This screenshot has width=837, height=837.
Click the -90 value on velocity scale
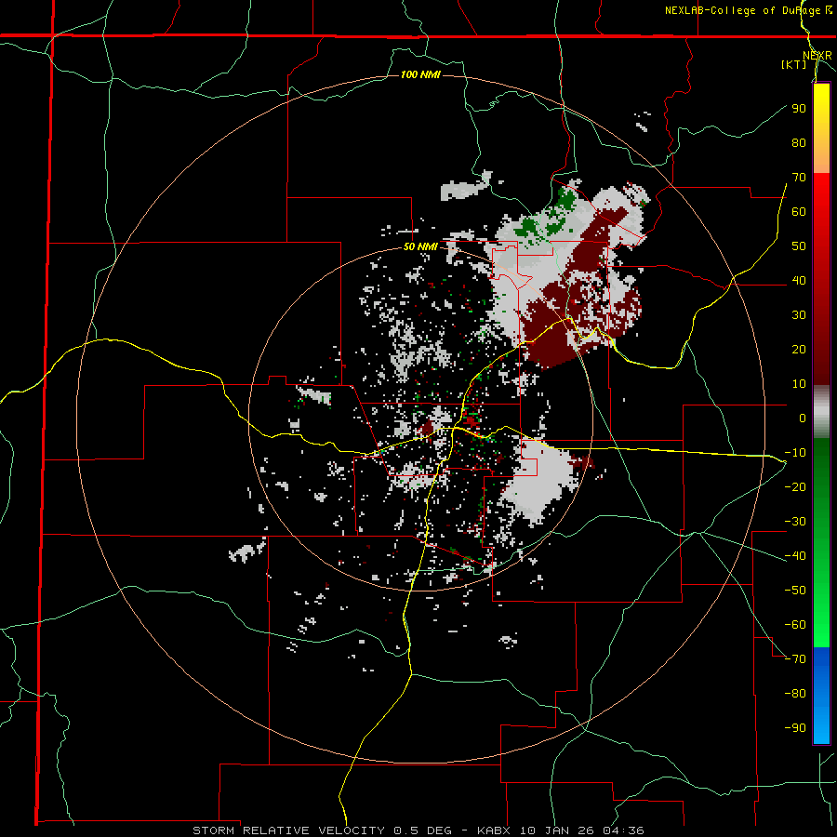795,728
